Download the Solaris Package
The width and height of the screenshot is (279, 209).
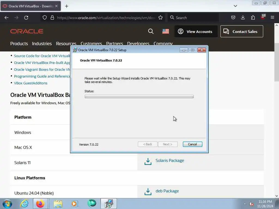[170, 161]
